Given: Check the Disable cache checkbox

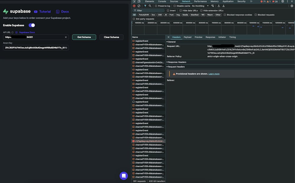Looking at the screenshot, I should 175,6.
